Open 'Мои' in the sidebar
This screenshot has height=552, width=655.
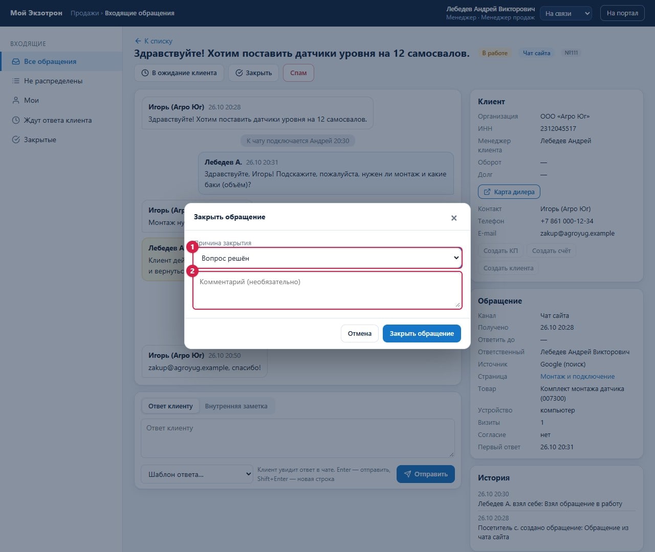point(61,100)
